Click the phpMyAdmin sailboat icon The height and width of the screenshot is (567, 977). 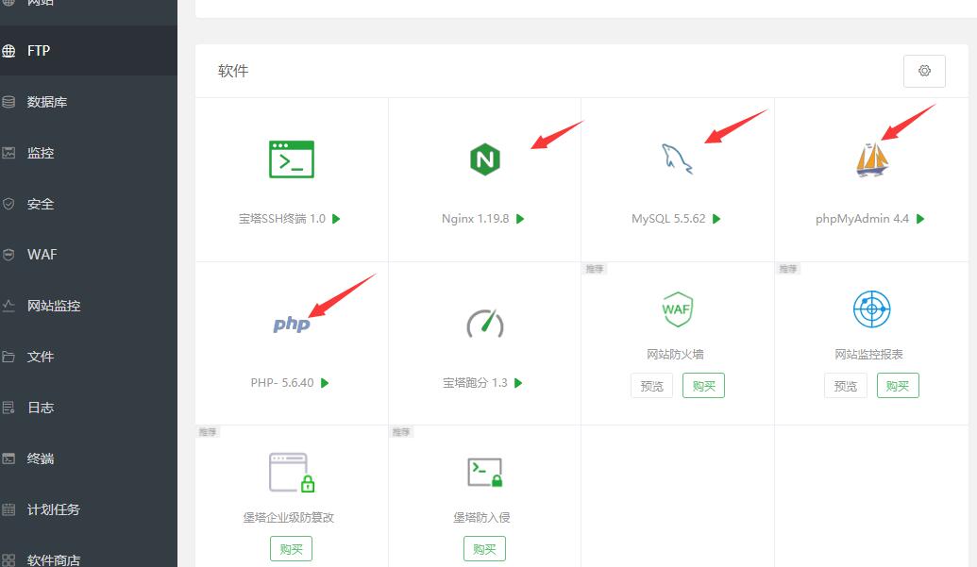[871, 159]
